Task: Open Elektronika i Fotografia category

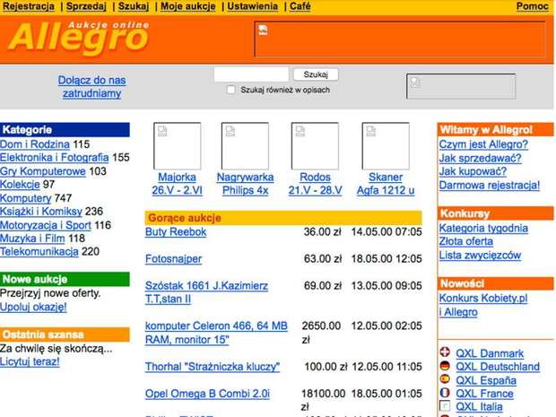Action: (54, 158)
